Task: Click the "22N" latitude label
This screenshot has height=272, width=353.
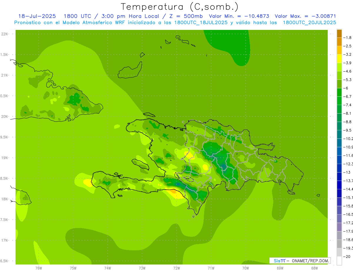Action: 4,34
